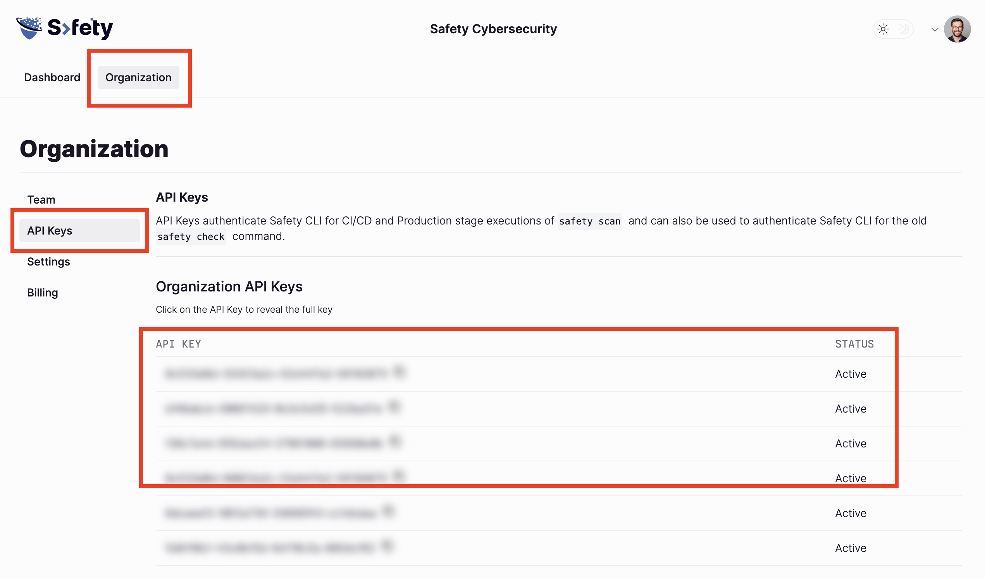Reveal the sixth blurred API key
This screenshot has width=985, height=579.
(x=270, y=548)
